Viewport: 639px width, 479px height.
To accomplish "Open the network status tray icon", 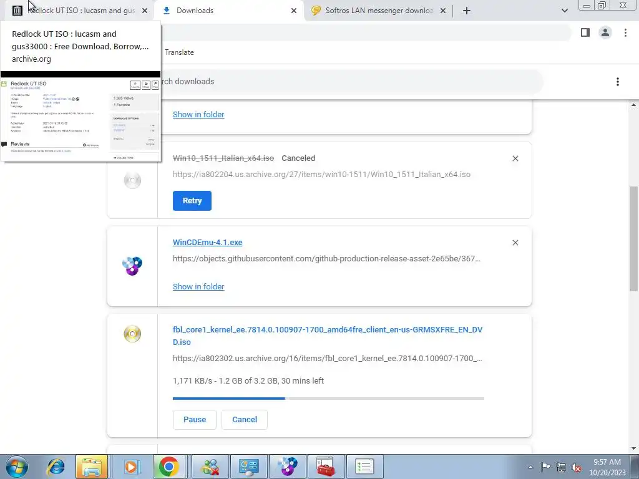I will 561,467.
